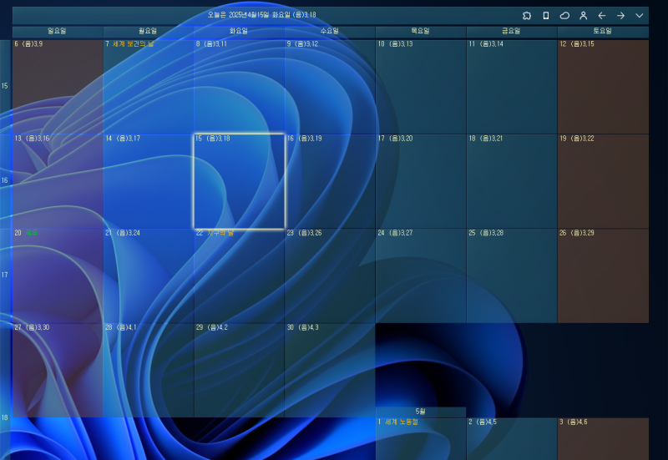This screenshot has width=668, height=460.
Task: Go to next month with right arrow
Action: click(x=620, y=16)
